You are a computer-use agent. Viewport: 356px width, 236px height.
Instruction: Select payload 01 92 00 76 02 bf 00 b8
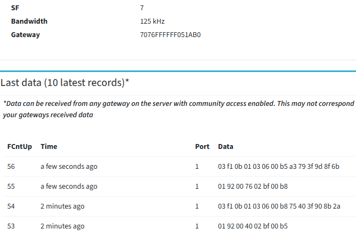click(253, 187)
